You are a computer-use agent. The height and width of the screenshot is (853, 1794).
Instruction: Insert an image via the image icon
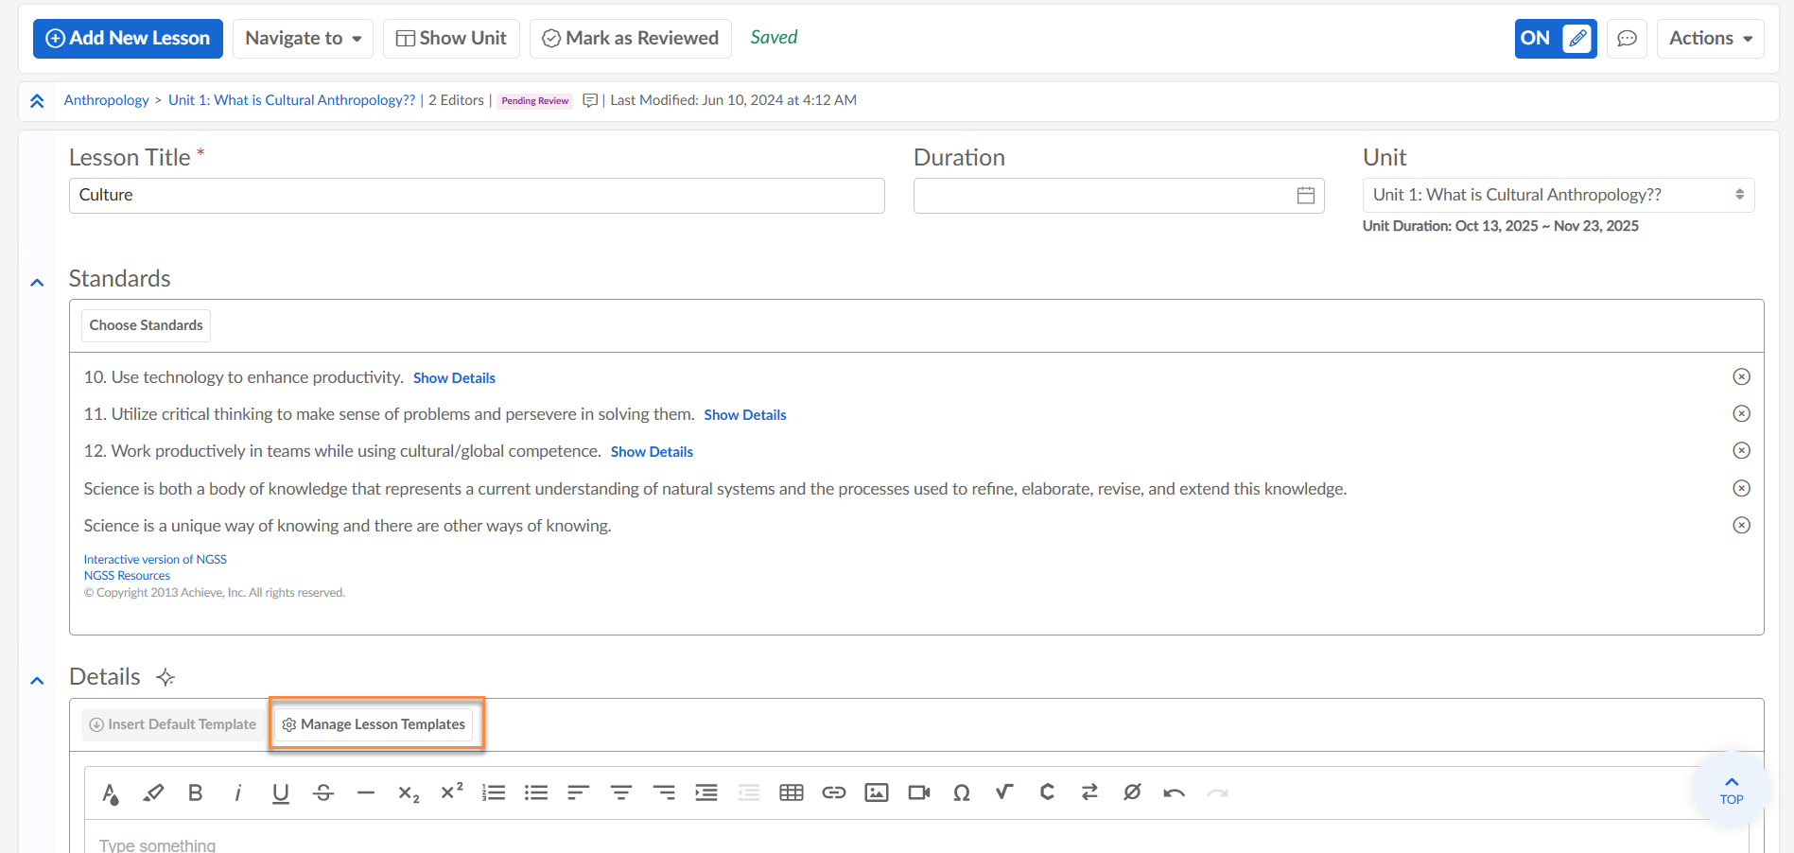[x=876, y=792]
